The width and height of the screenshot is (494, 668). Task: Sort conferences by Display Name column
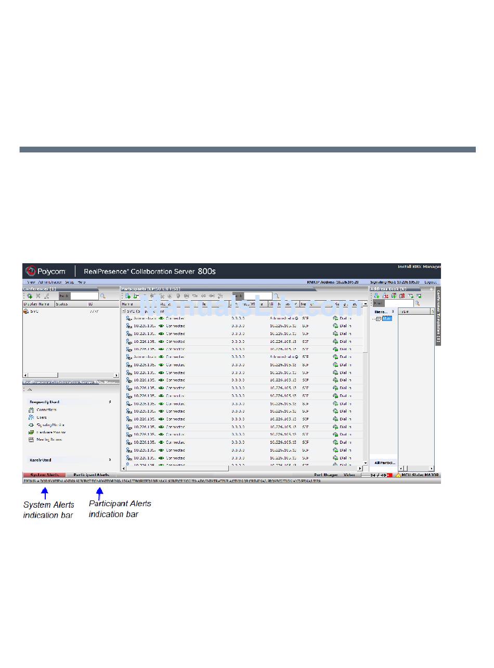point(38,304)
